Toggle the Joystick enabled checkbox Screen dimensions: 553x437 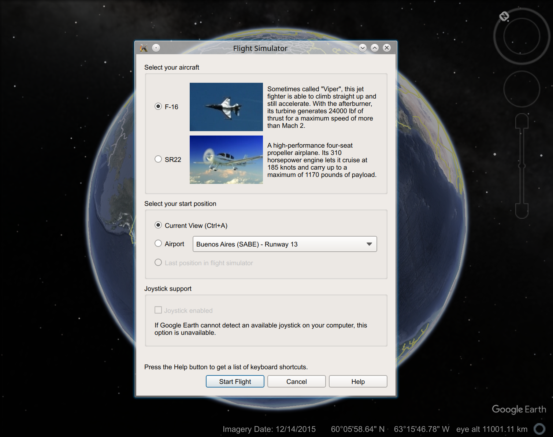pyautogui.click(x=158, y=310)
